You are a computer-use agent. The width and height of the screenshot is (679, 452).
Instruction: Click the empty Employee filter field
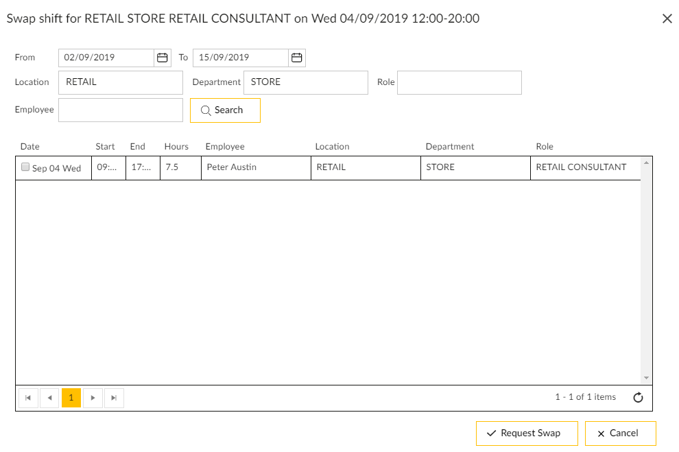tap(121, 110)
